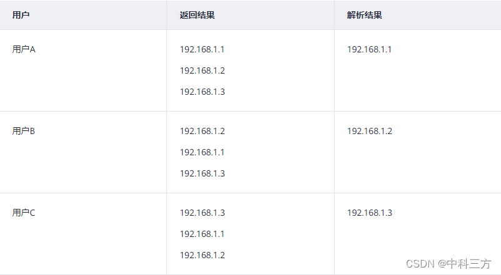Select 用户B's 解析结果 value 192.168.1.2
This screenshot has width=501, height=275.
click(x=370, y=131)
